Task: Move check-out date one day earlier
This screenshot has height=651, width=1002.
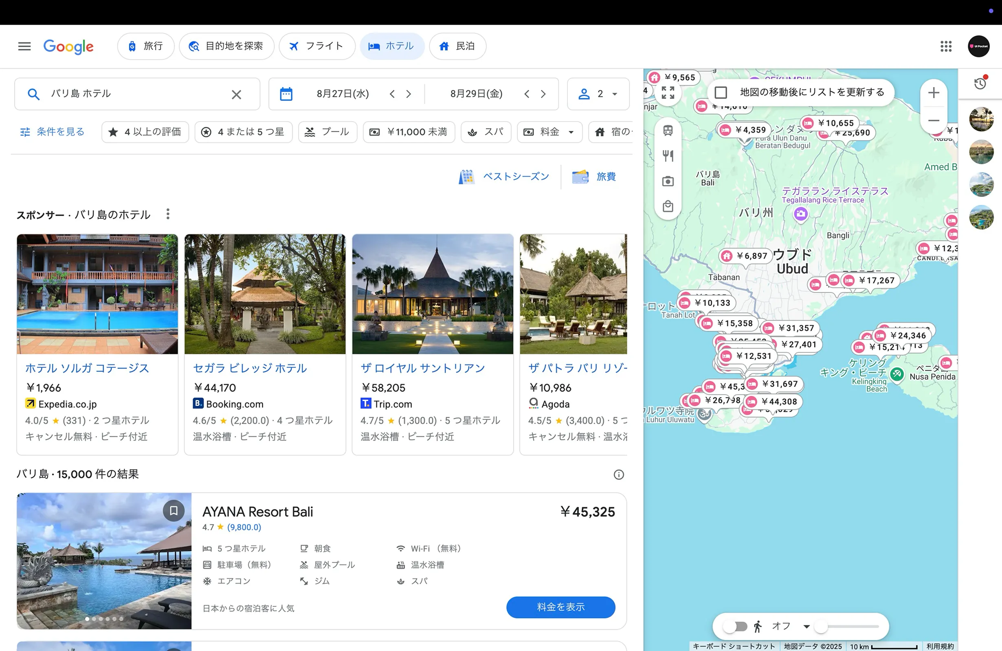Action: coord(527,94)
